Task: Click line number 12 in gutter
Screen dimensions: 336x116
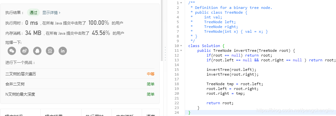Action: tap(177, 55)
